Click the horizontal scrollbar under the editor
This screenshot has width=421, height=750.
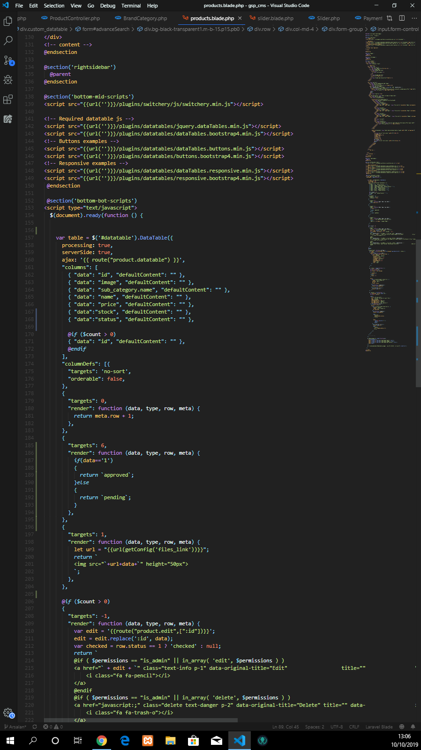(141, 720)
